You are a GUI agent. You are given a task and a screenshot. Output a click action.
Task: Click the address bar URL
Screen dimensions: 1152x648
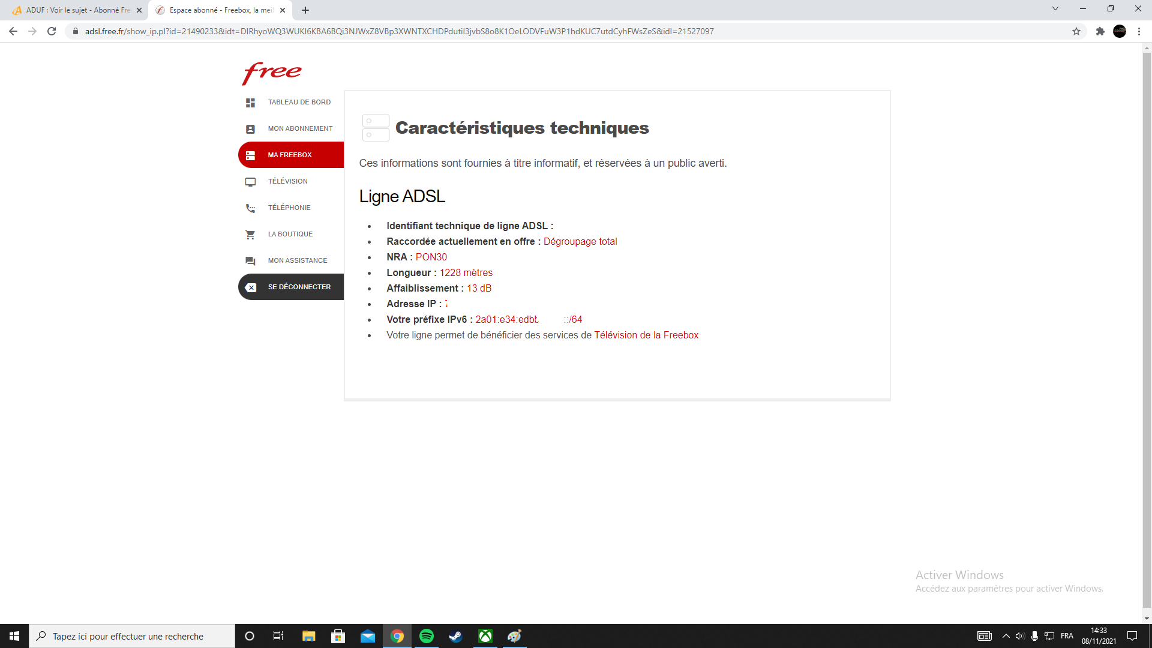coord(399,31)
